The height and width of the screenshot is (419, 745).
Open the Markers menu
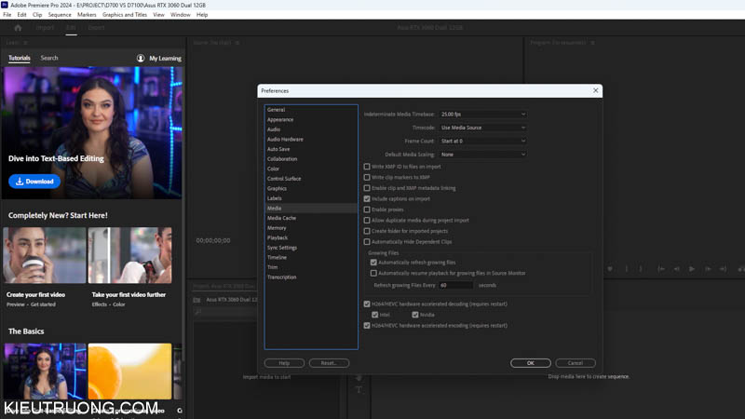coord(87,15)
